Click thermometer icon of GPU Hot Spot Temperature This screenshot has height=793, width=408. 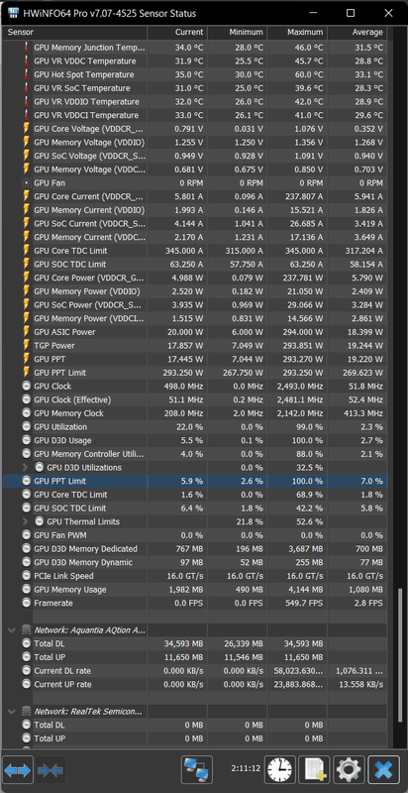tap(27, 75)
